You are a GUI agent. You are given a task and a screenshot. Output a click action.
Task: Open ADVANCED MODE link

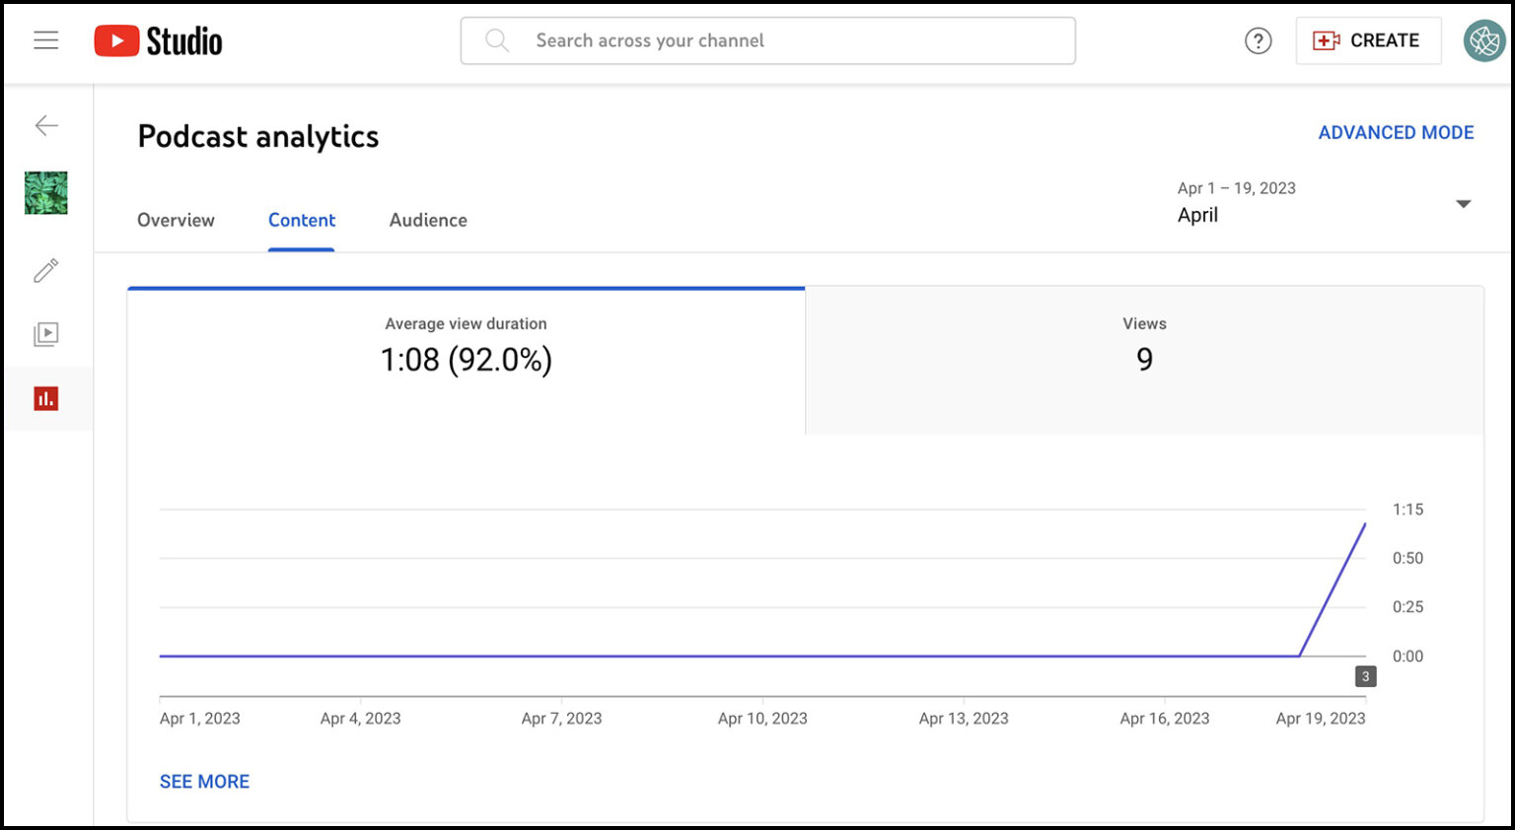1396,132
